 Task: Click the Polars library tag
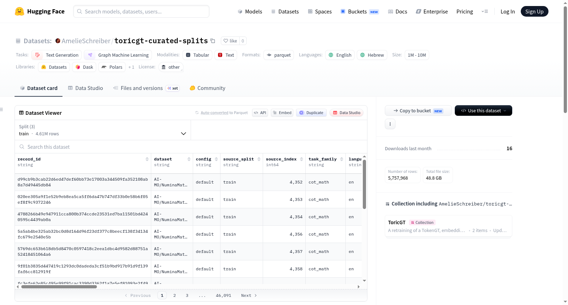pos(112,67)
